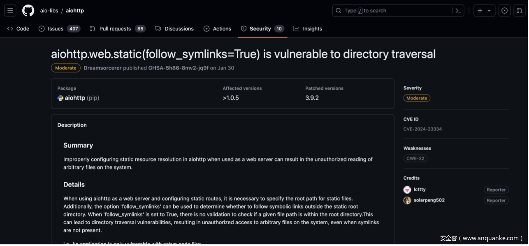The width and height of the screenshot is (529, 246).
Task: Open the hamburger navigation menu
Action: click(10, 11)
